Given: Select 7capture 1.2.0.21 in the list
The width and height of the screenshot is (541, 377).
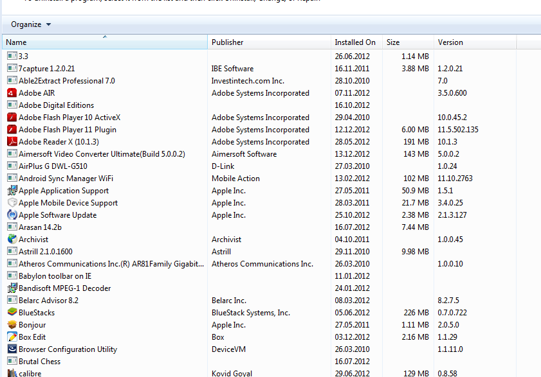Looking at the screenshot, I should (x=46, y=69).
